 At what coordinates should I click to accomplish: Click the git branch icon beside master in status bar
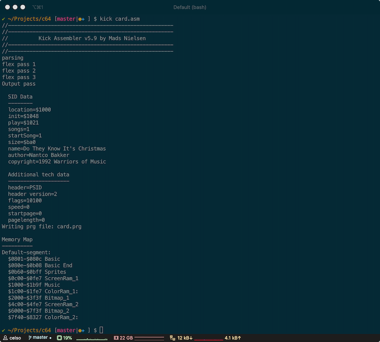[x=29, y=338]
